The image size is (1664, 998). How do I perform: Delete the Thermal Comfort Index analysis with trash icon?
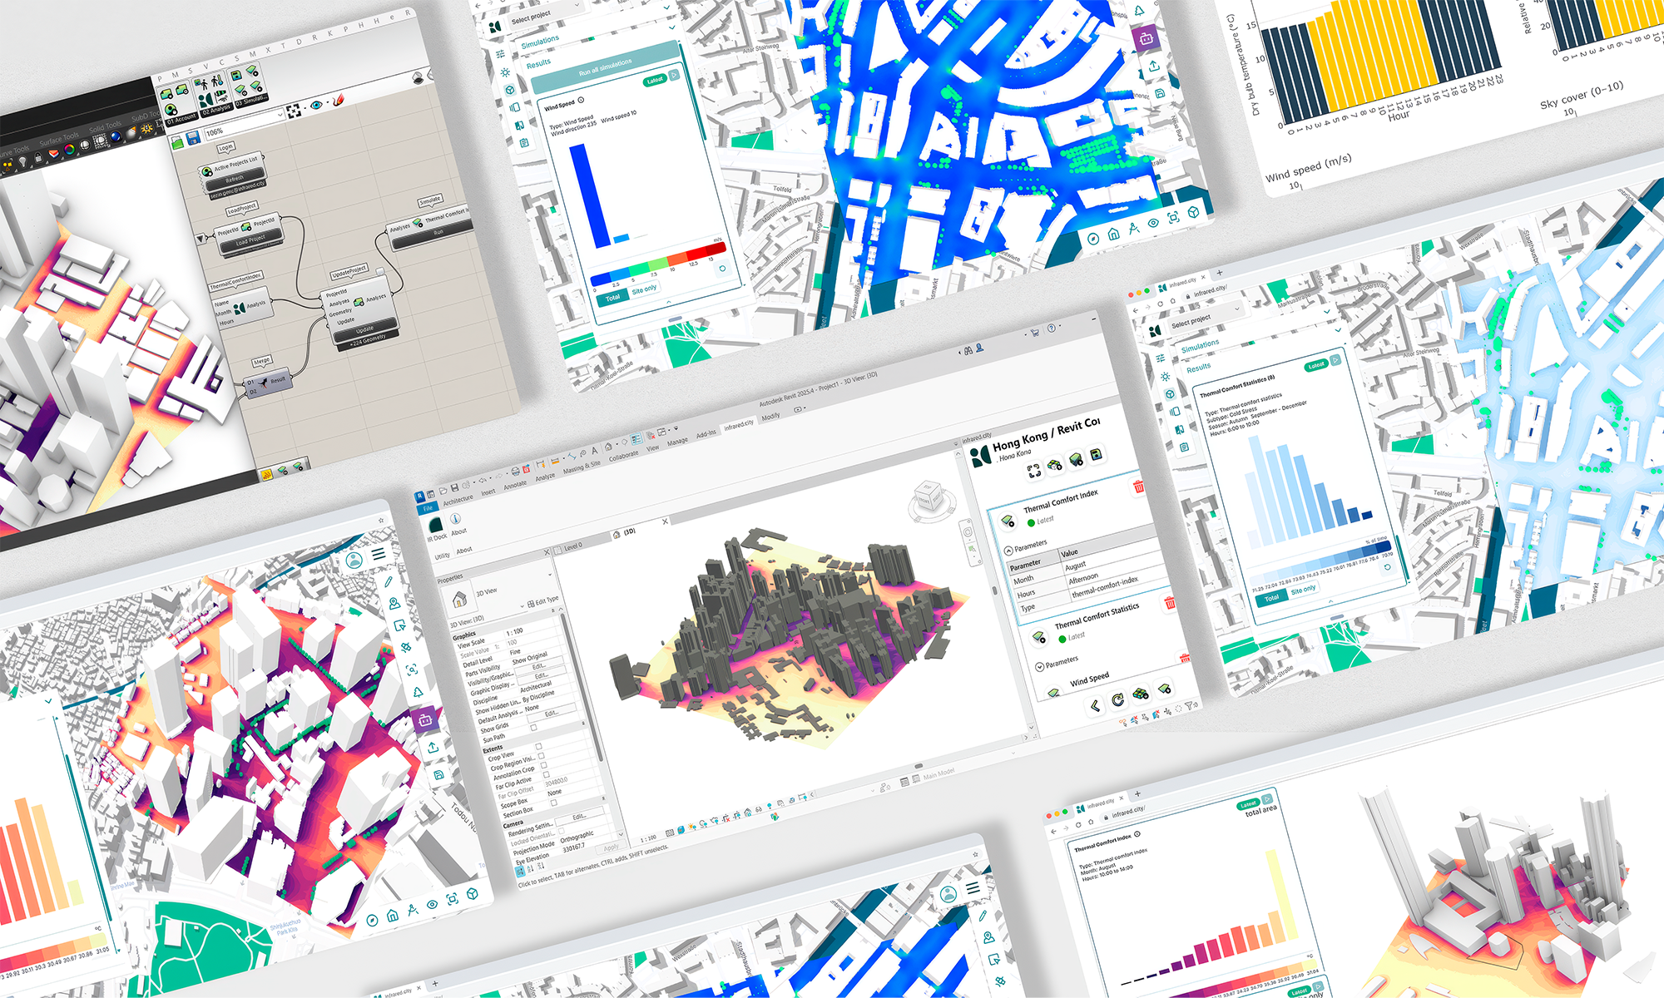click(x=1138, y=486)
